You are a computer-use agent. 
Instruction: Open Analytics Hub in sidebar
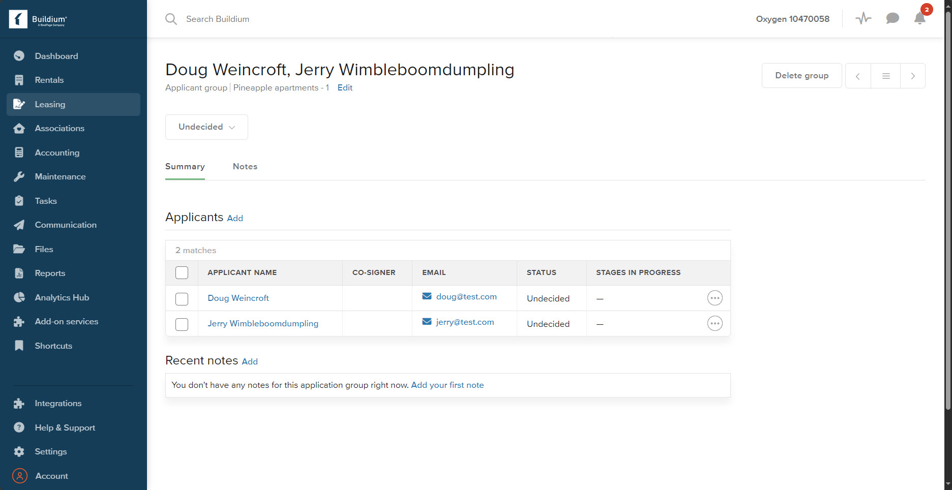tap(73, 297)
